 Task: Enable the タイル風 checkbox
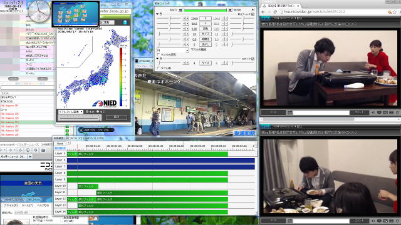pyautogui.click(x=159, y=68)
